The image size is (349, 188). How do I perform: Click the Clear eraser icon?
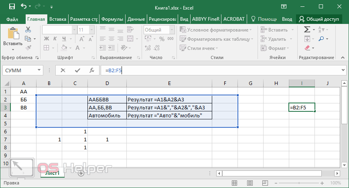point(307,48)
